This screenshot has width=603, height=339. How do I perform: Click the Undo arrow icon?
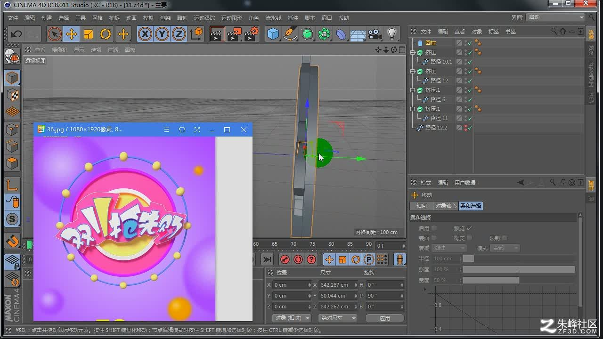point(16,34)
